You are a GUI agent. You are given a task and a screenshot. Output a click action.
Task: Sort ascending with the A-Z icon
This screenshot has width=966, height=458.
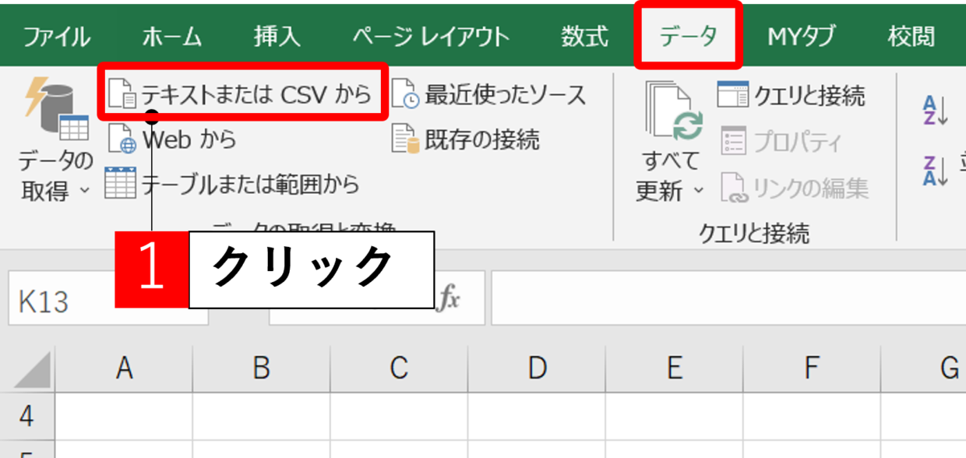935,111
